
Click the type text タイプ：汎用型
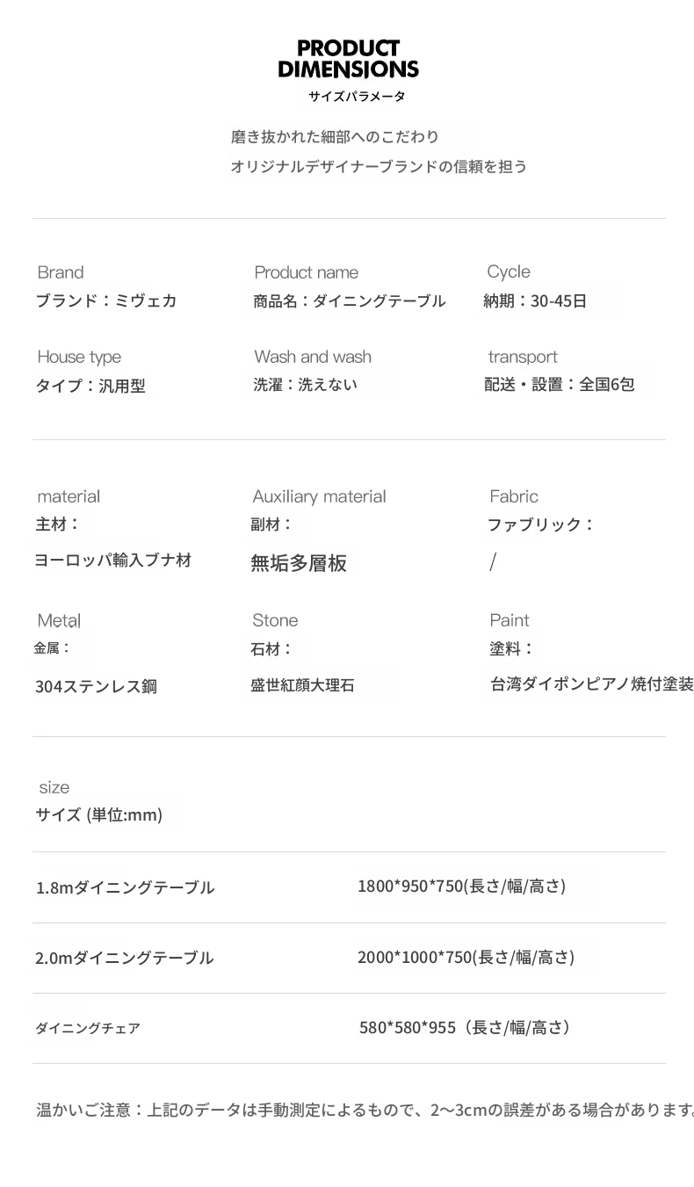click(90, 385)
